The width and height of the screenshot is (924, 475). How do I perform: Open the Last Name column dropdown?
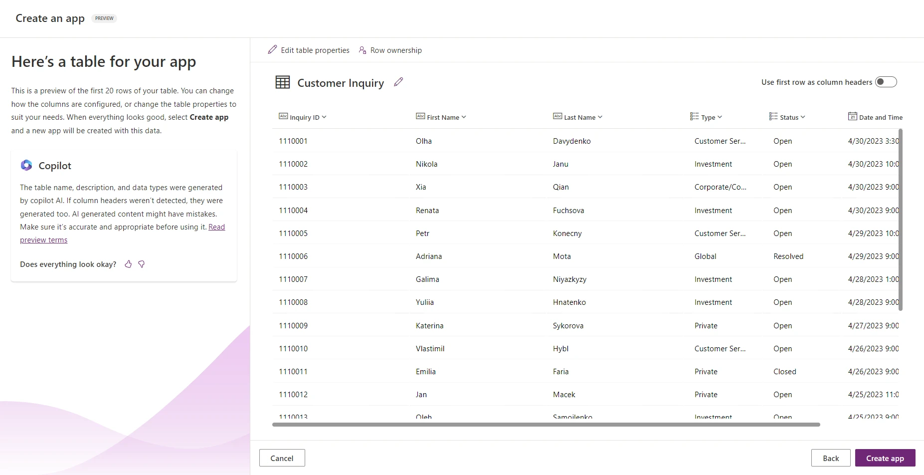[x=601, y=117]
